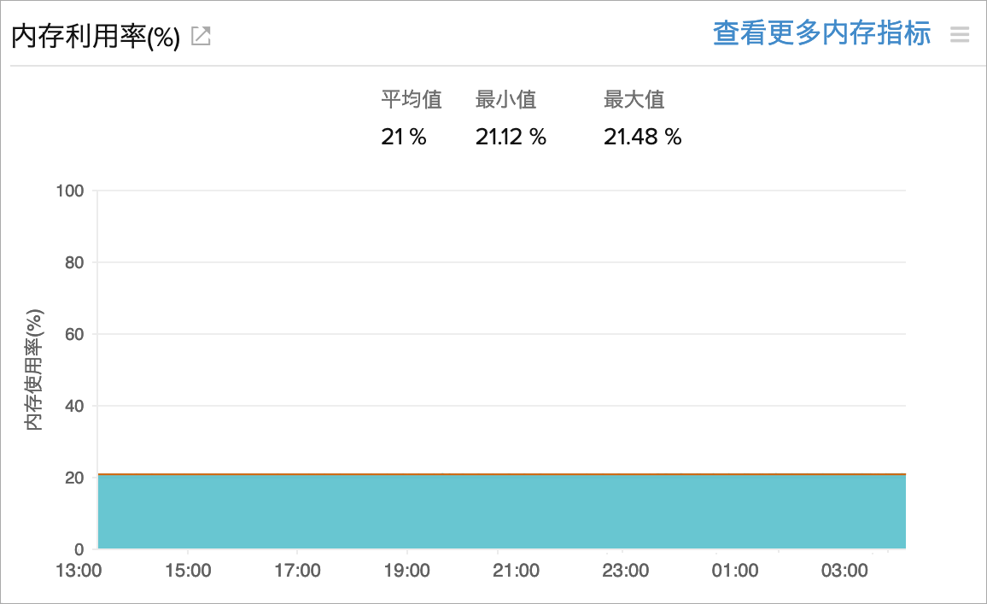
Task: Click the 21.48 % maximum value
Action: click(x=642, y=137)
